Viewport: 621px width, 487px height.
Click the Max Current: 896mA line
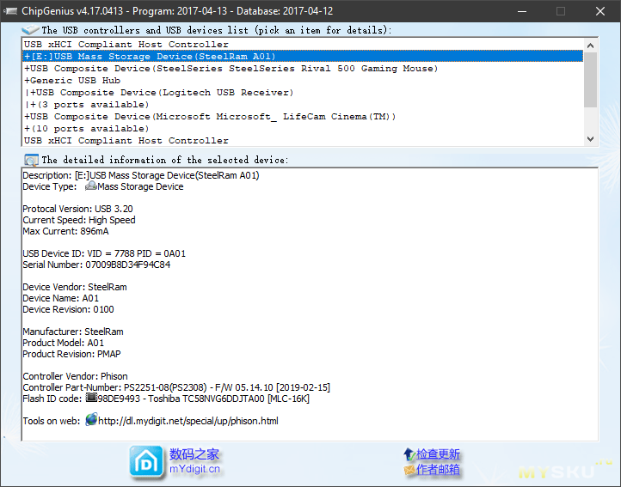pos(65,231)
